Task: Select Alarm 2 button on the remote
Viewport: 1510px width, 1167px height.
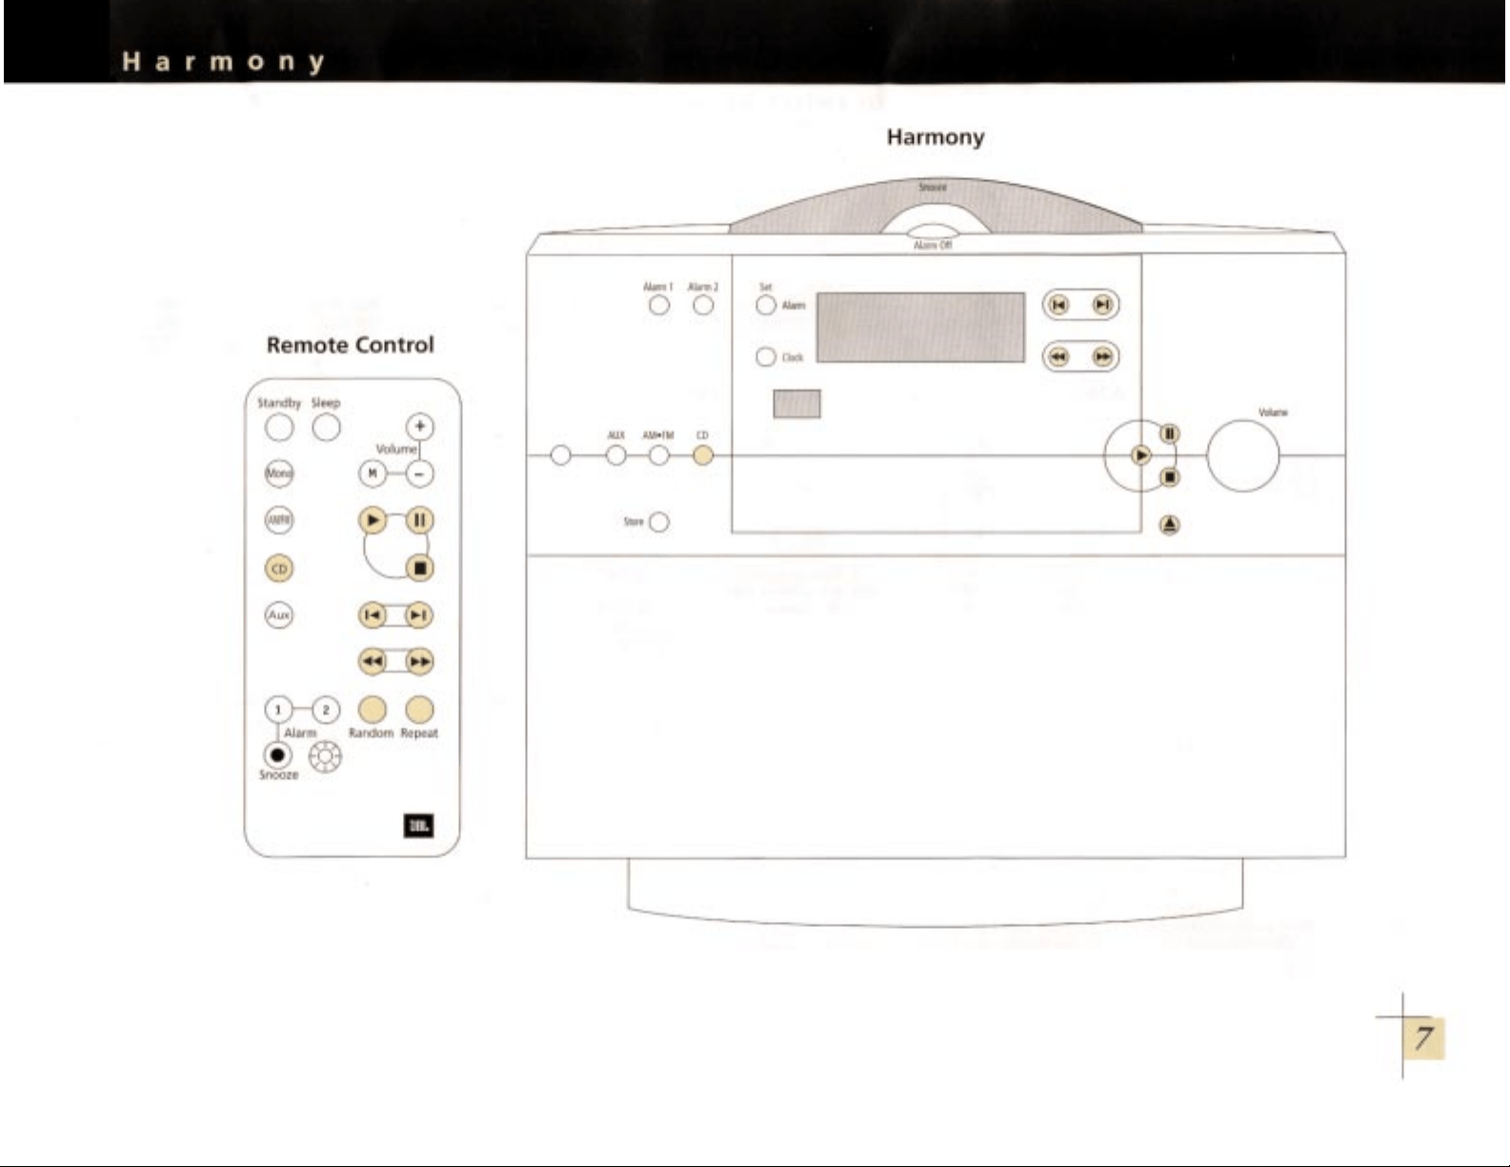Action: coord(326,710)
